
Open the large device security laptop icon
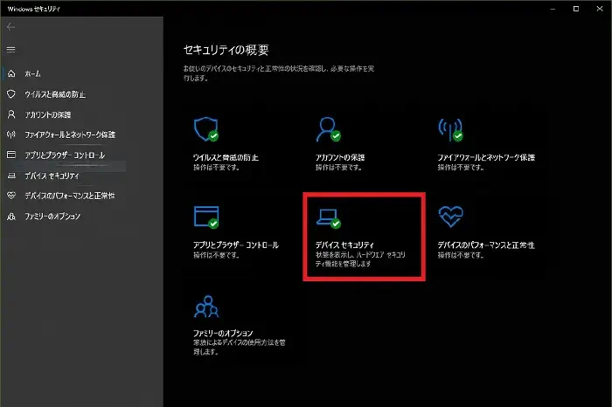[x=328, y=218]
